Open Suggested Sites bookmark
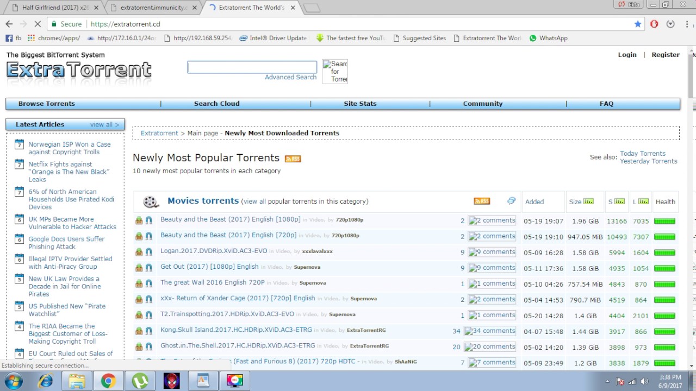 [419, 38]
